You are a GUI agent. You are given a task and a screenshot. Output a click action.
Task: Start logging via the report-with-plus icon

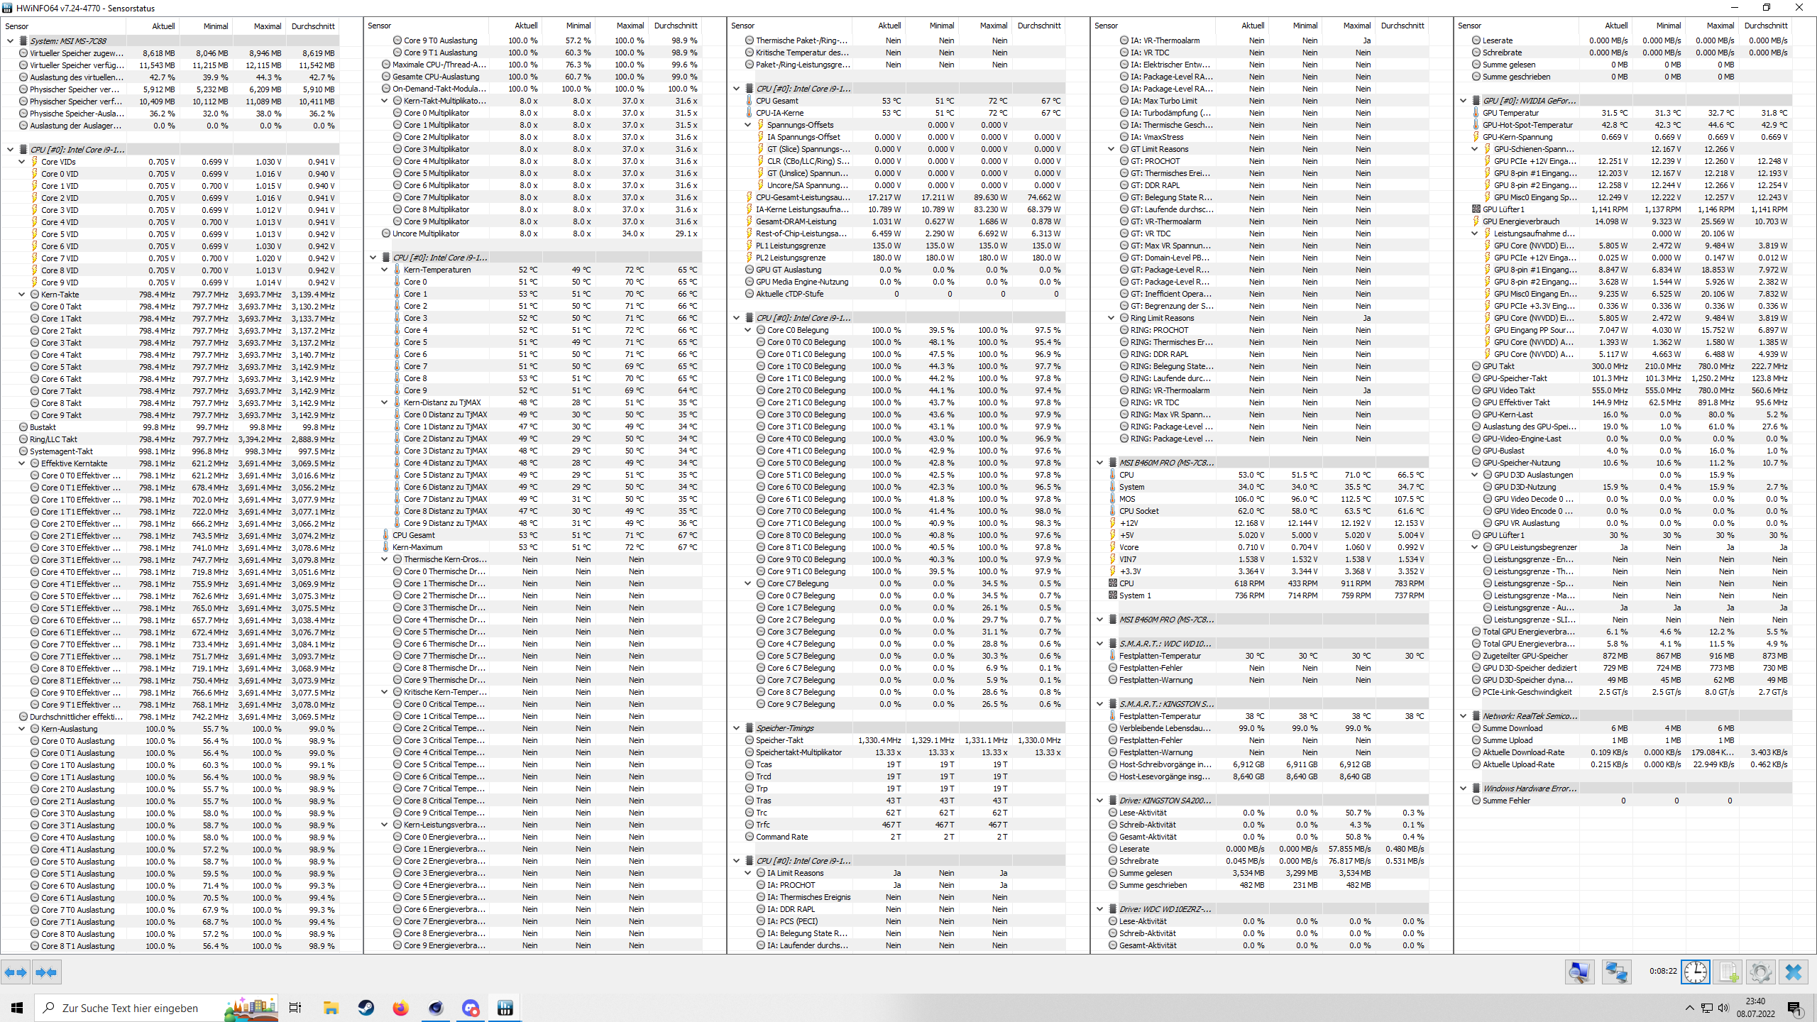coord(1728,972)
